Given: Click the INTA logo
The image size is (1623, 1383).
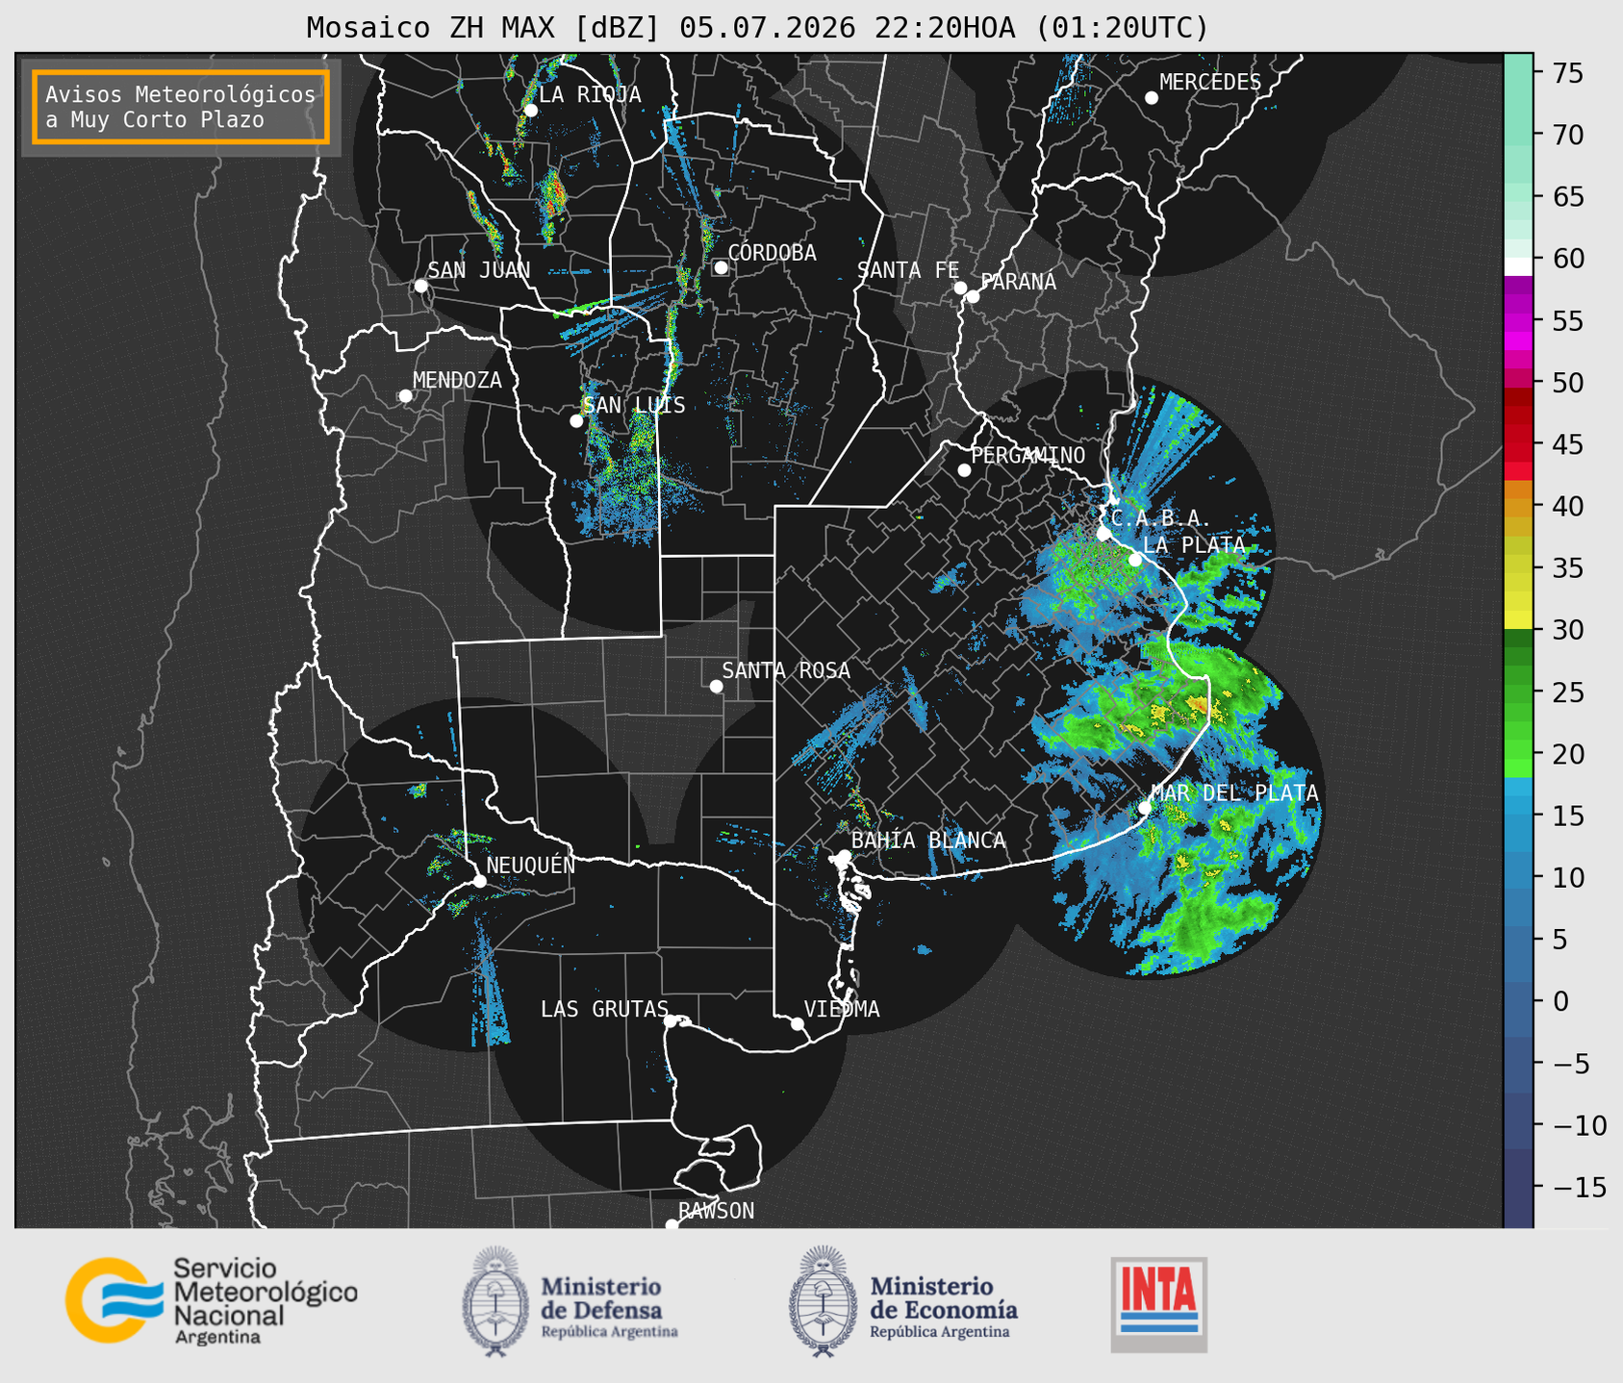Looking at the screenshot, I should [x=1159, y=1305].
